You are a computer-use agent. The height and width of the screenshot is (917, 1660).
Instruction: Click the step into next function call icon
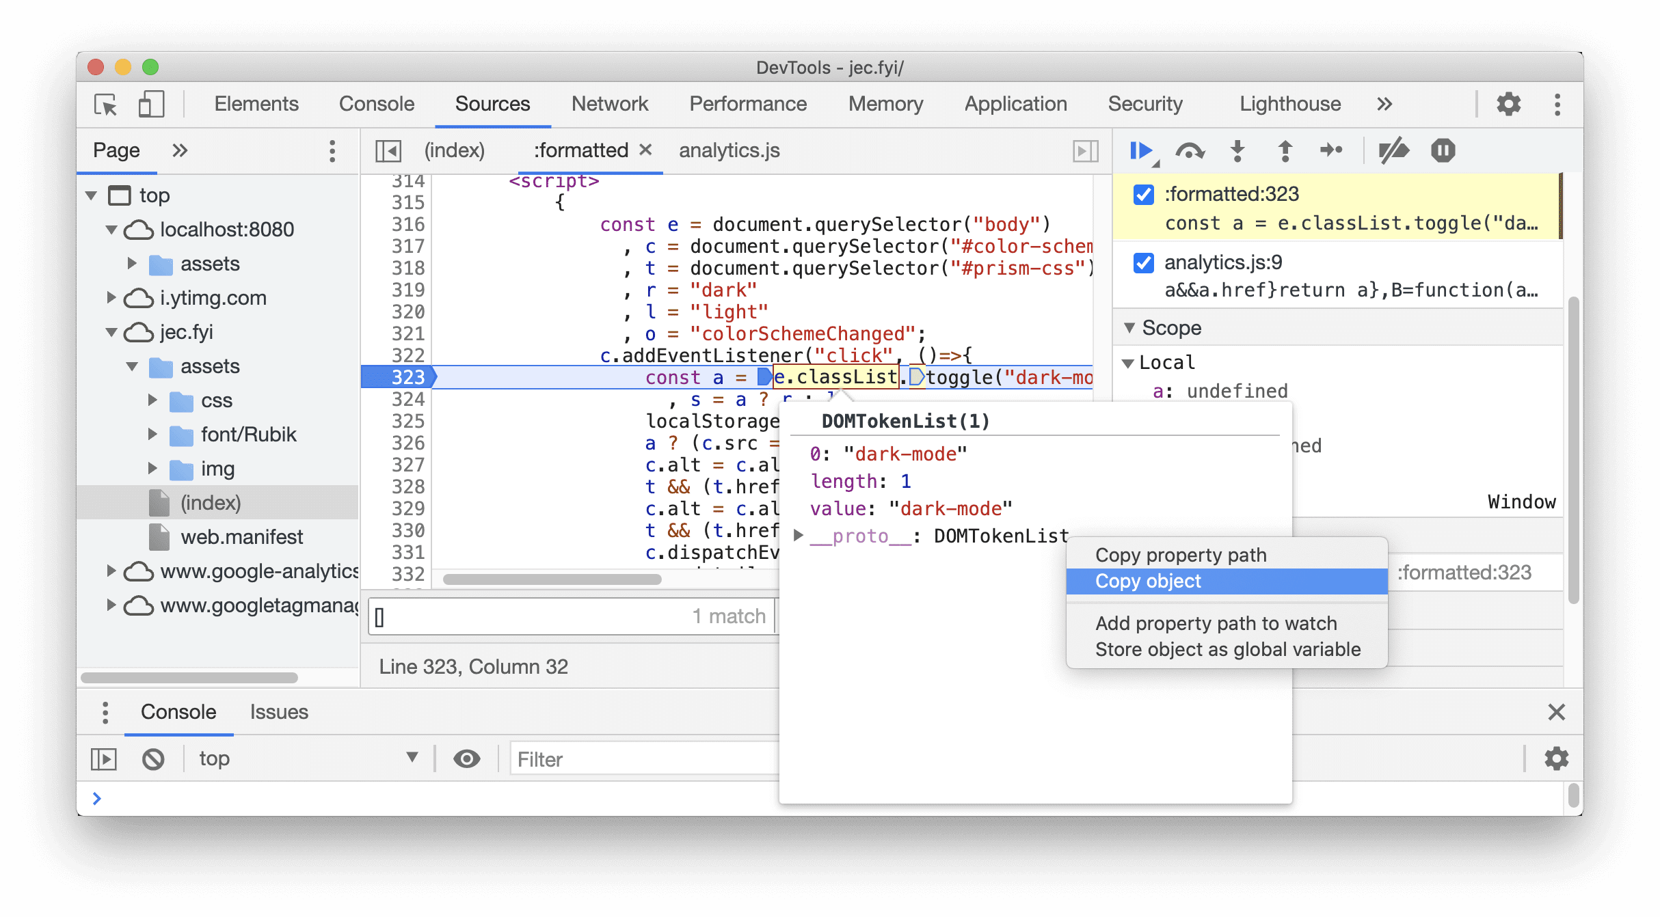pos(1237,150)
